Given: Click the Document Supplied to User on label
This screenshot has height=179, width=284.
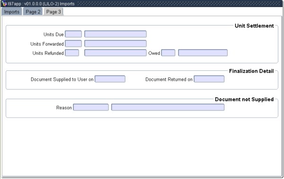Looking at the screenshot, I should click(62, 79).
